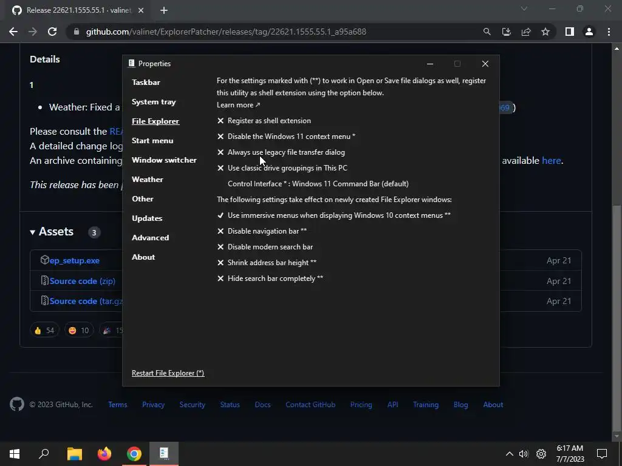Go back in Chrome browser
The width and height of the screenshot is (622, 466).
tap(13, 32)
